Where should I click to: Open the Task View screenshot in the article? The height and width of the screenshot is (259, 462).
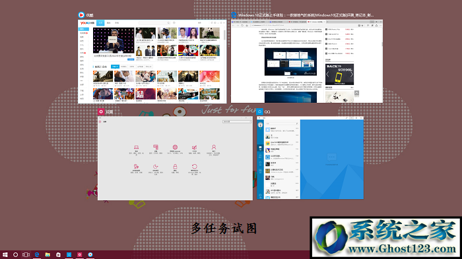coord(290,62)
